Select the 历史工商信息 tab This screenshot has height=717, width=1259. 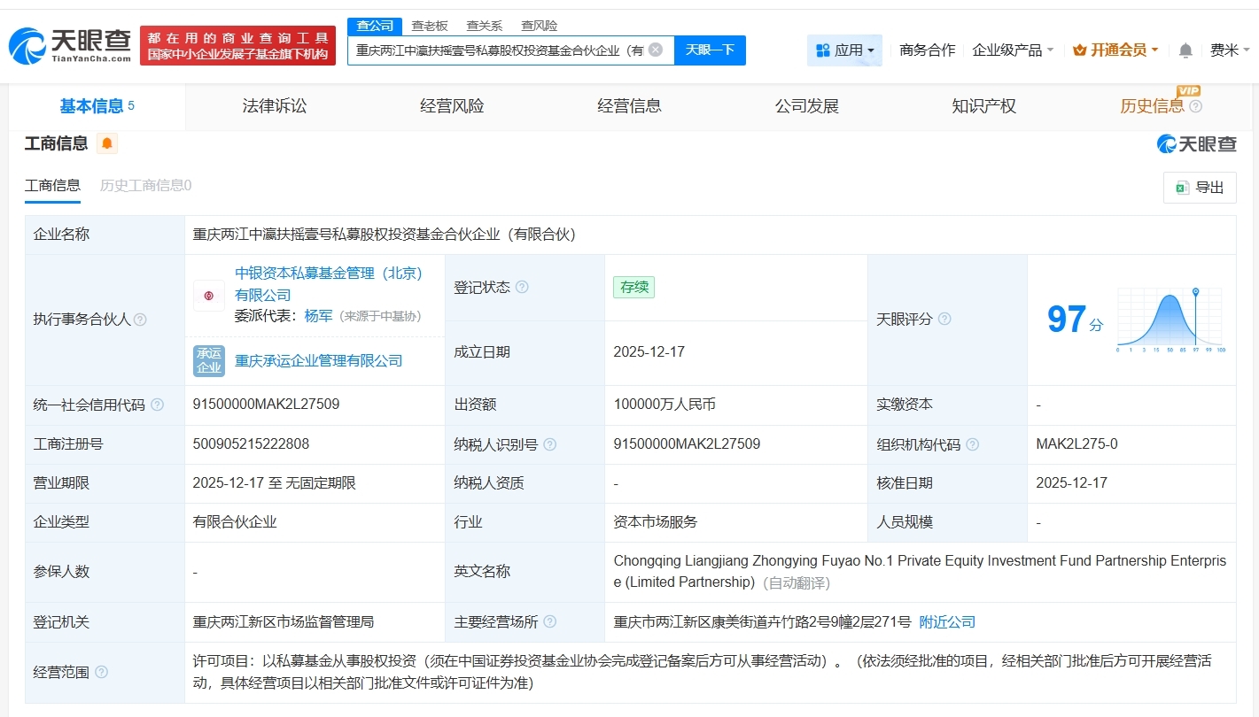pos(144,186)
